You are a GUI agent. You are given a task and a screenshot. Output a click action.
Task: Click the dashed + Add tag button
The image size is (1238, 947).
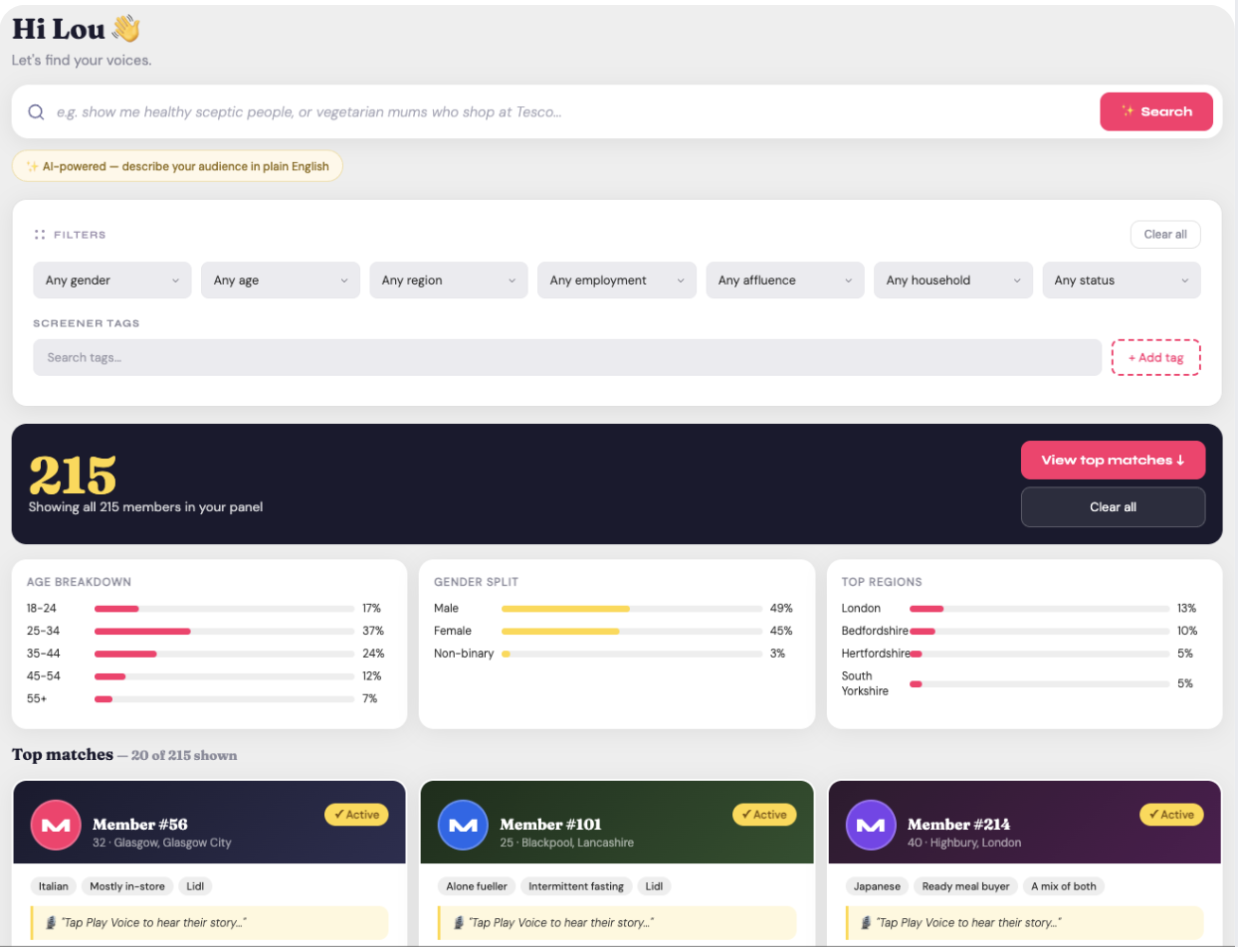pos(1155,357)
